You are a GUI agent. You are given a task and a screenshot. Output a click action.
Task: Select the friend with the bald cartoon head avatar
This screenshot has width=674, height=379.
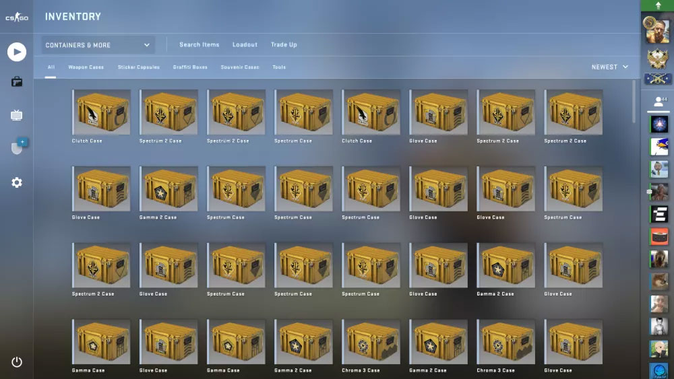(659, 169)
